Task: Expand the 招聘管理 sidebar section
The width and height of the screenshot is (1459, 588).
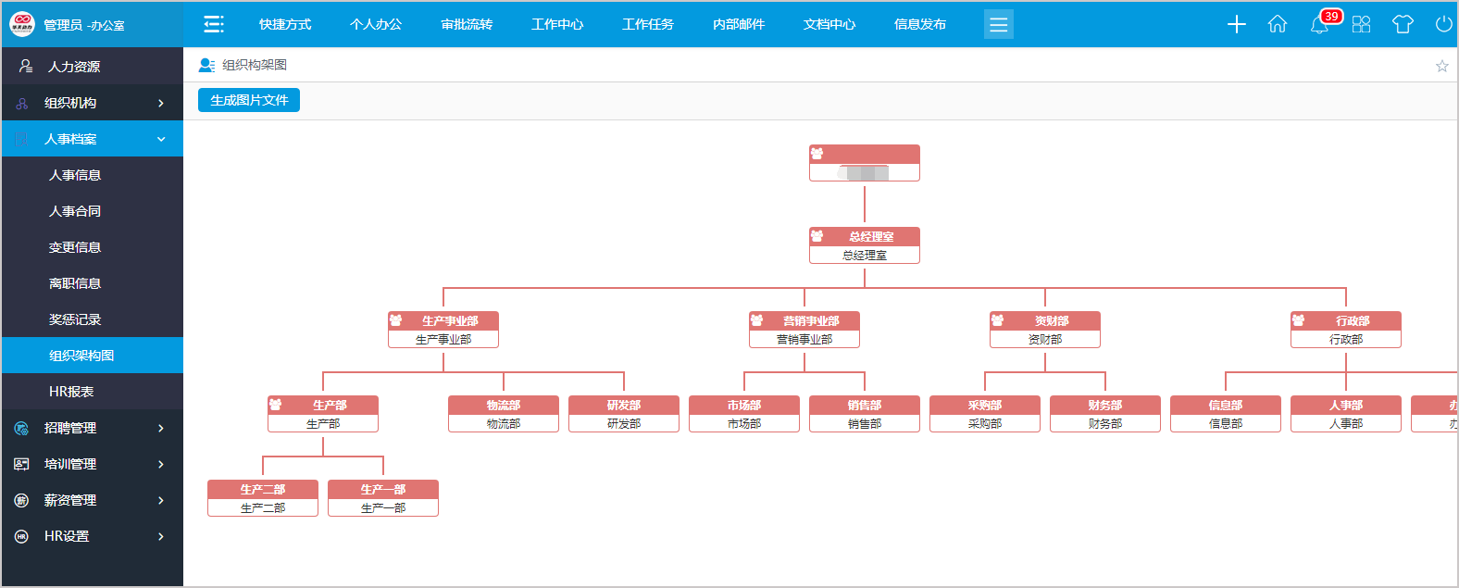Action: 93,428
